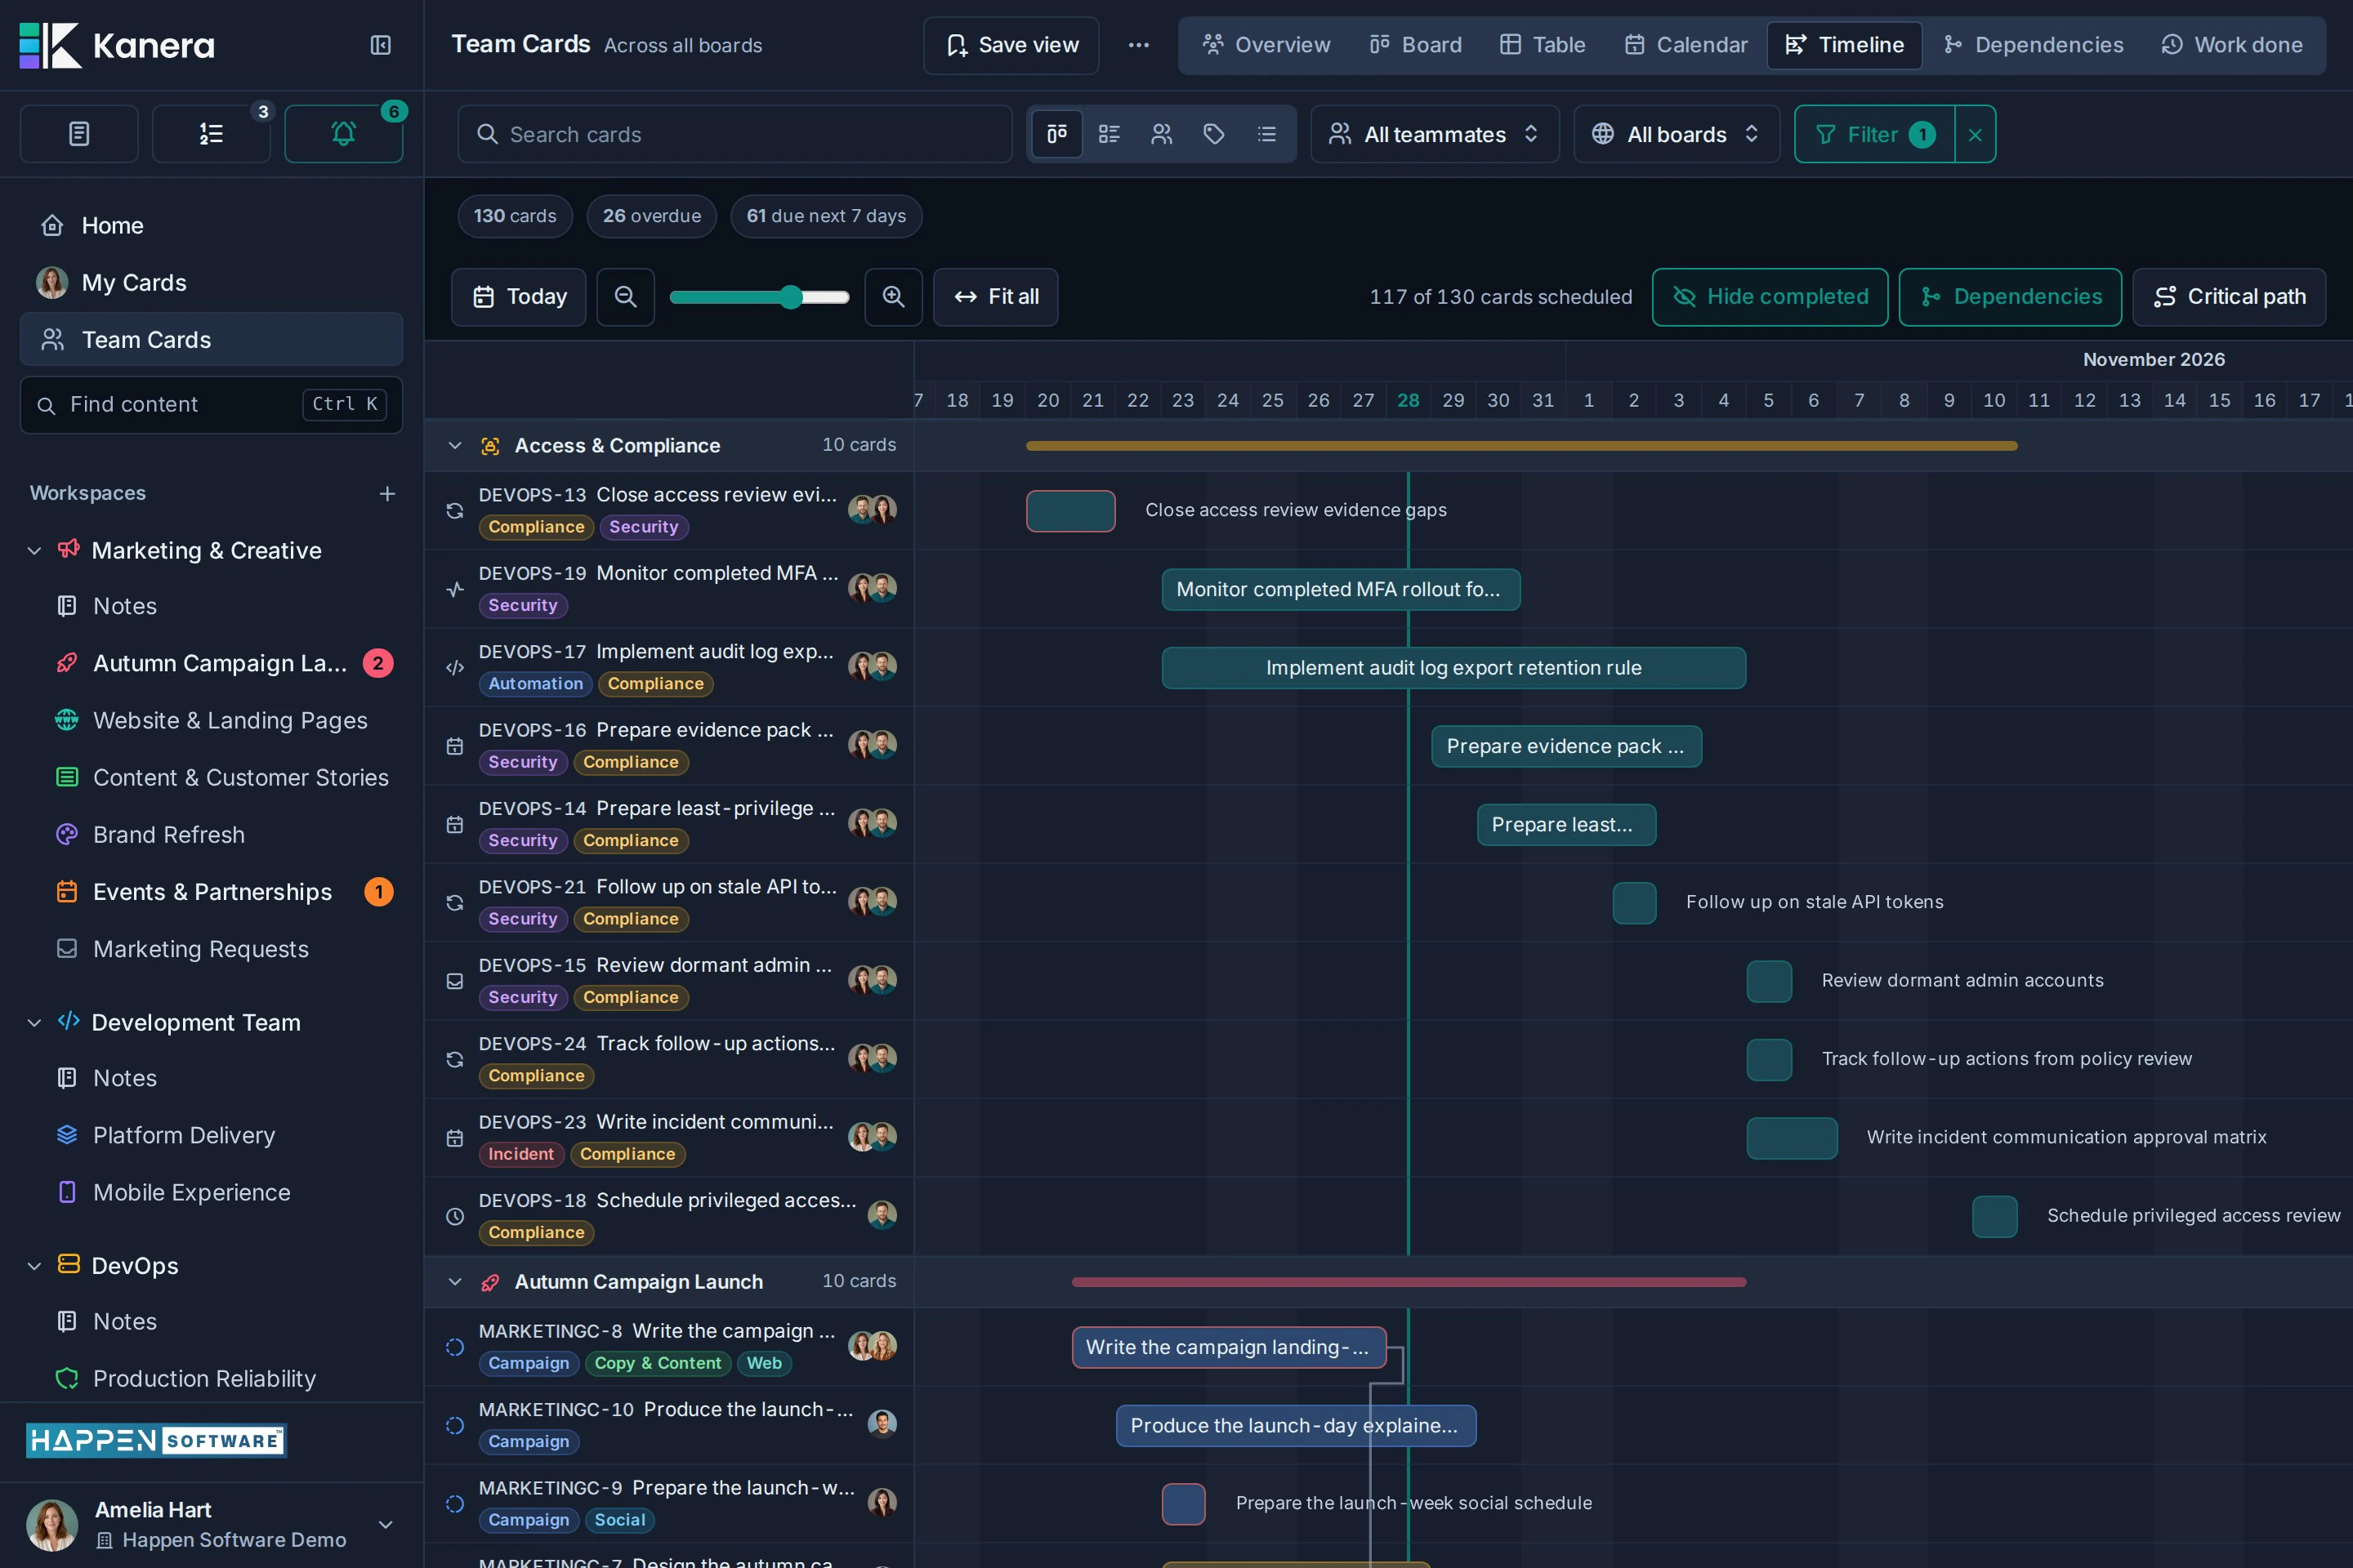The width and height of the screenshot is (2353, 1568).
Task: Click the Search cards input field
Action: click(735, 134)
